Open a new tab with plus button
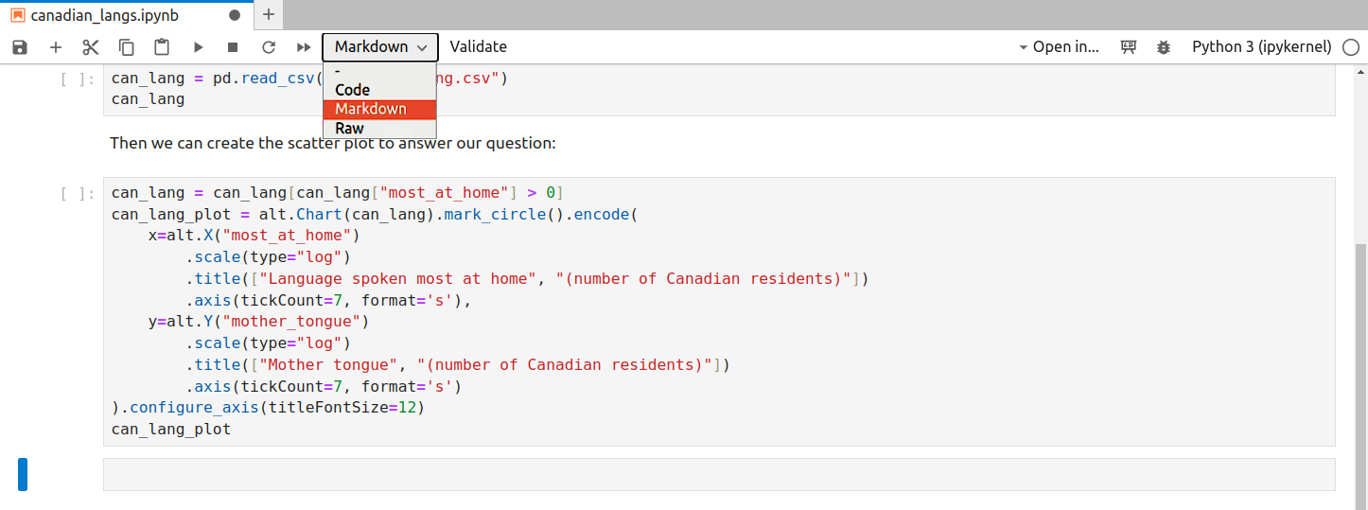The width and height of the screenshot is (1368, 510). pyautogui.click(x=269, y=14)
